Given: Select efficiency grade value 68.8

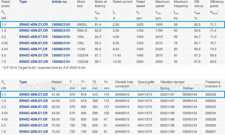Looking at the screenshot, I should tap(213, 62).
